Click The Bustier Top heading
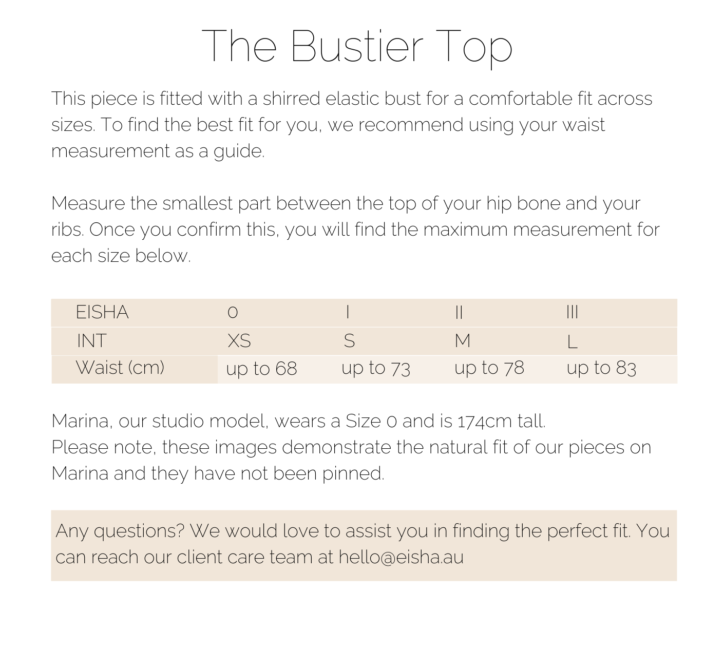This screenshot has height=668, width=724. tap(357, 47)
